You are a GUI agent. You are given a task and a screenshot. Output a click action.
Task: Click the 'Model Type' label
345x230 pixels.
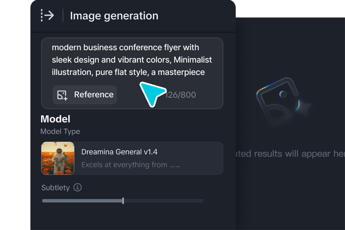pyautogui.click(x=60, y=131)
